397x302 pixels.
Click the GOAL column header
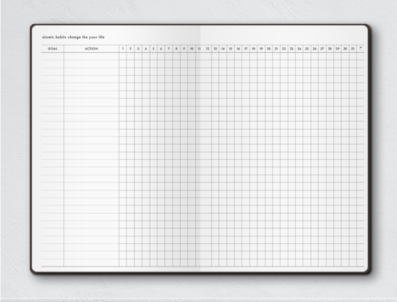52,48
